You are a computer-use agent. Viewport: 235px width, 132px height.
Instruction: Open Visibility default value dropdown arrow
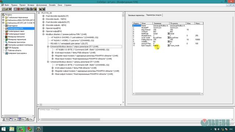(169, 41)
